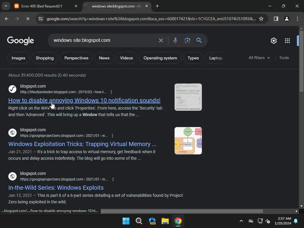Image resolution: width=304 pixels, height=228 pixels.
Task: Go back to previous page
Action: pos(7,19)
